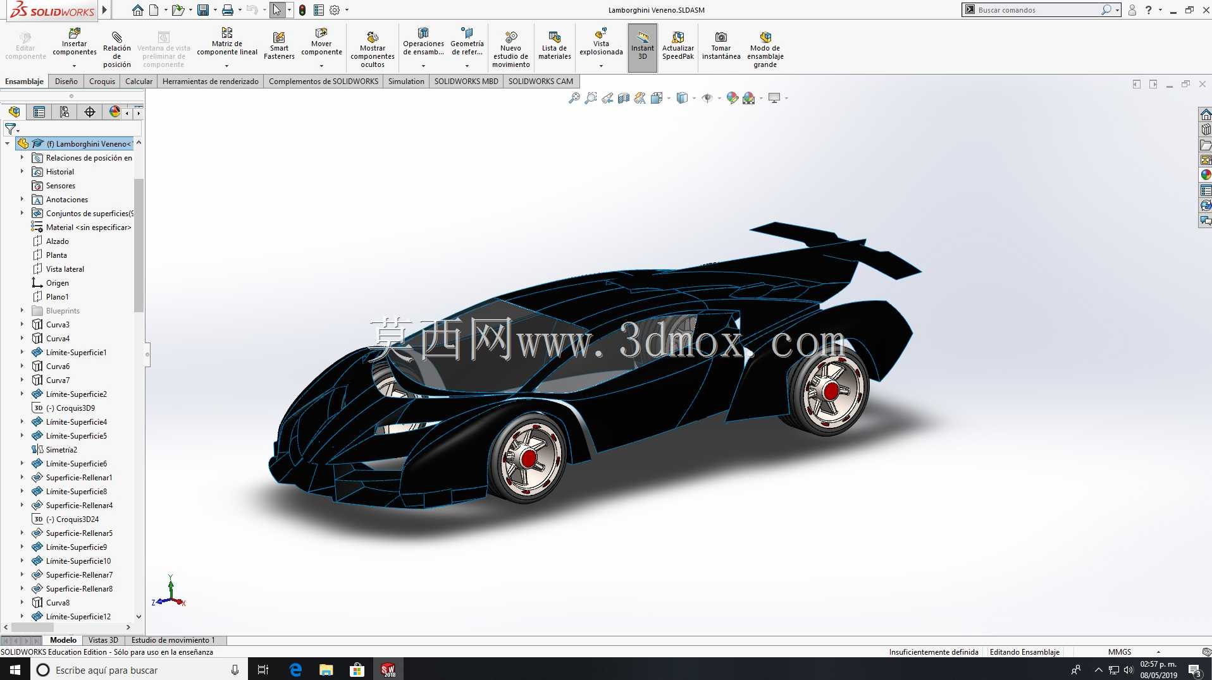Click Vista explosionada tool
The width and height of the screenshot is (1212, 680).
click(601, 43)
